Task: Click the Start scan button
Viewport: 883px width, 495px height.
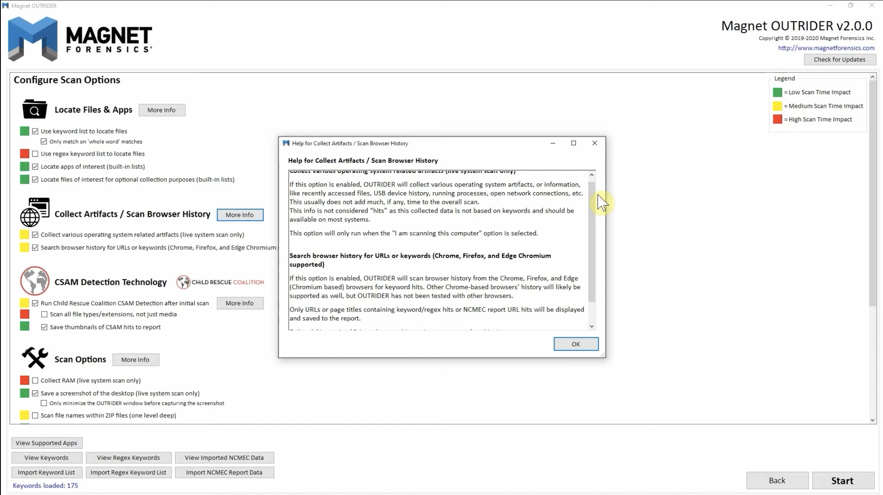Action: click(x=843, y=480)
